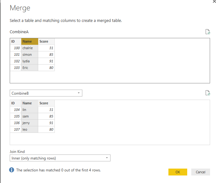Click ID cell 104 in CombineB
216x183 pixels.
point(16,110)
